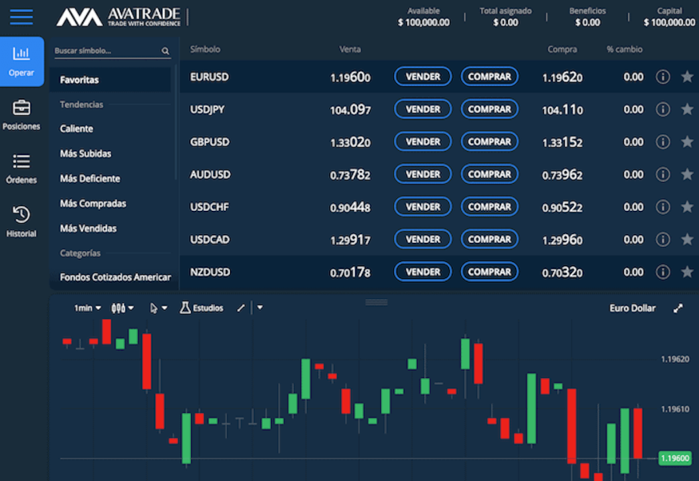Show info for EURUSD symbol
Image resolution: width=699 pixels, height=481 pixels.
coord(662,77)
